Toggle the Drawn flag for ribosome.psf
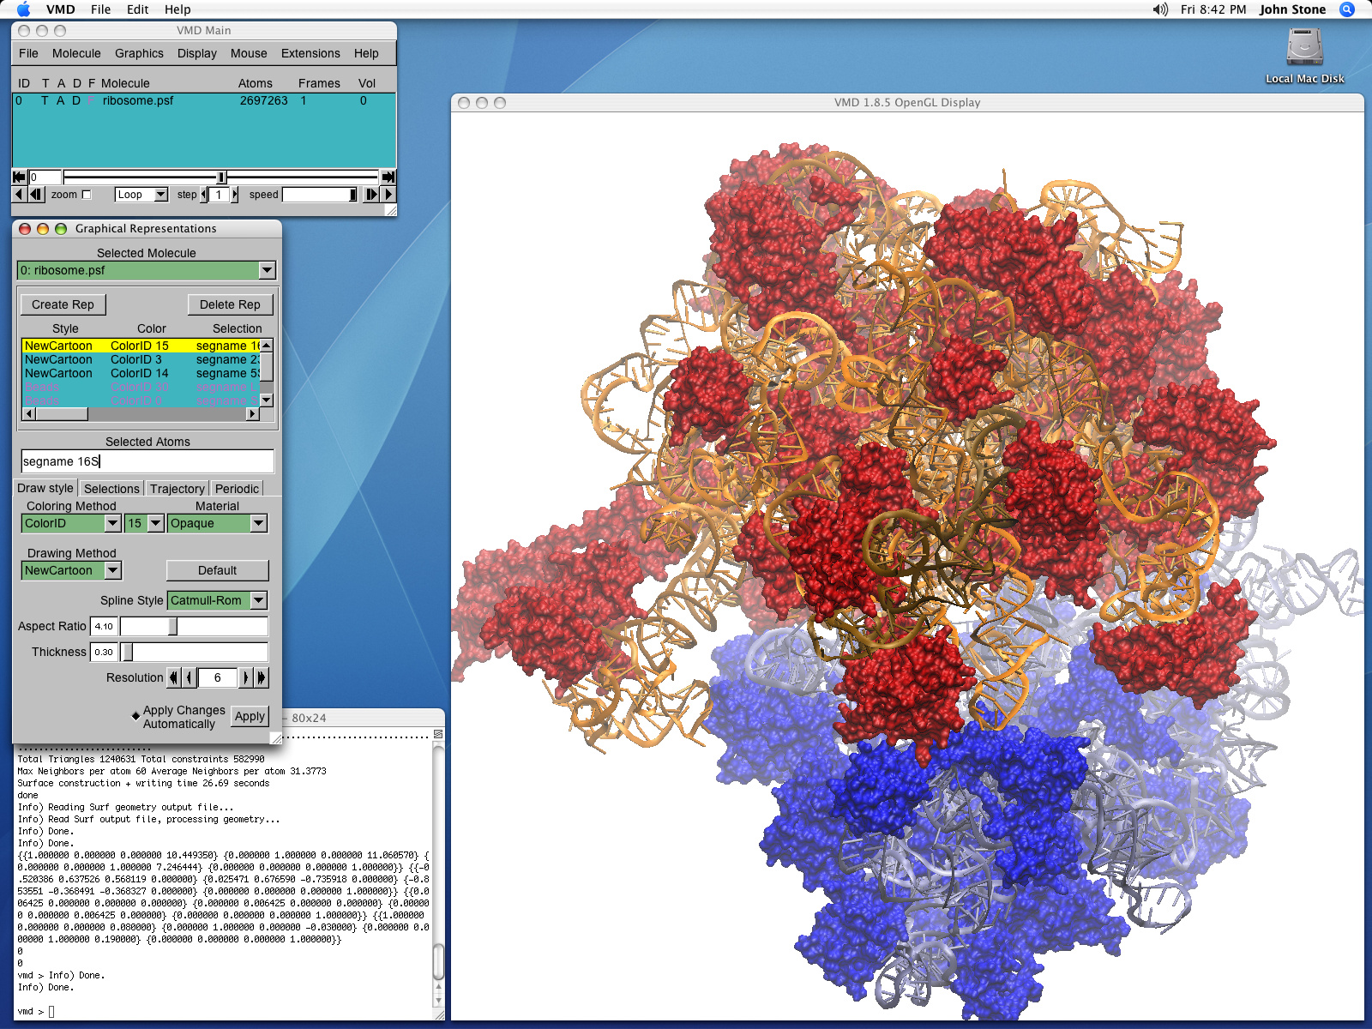The height and width of the screenshot is (1029, 1372). 76,100
